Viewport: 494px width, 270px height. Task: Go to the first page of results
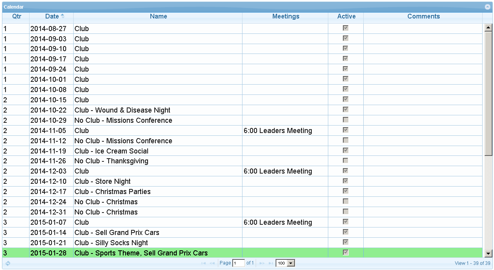click(x=204, y=263)
